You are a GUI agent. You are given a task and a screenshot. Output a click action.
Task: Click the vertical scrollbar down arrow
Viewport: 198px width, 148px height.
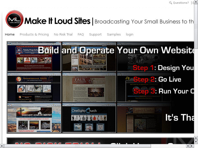tap(196, 142)
